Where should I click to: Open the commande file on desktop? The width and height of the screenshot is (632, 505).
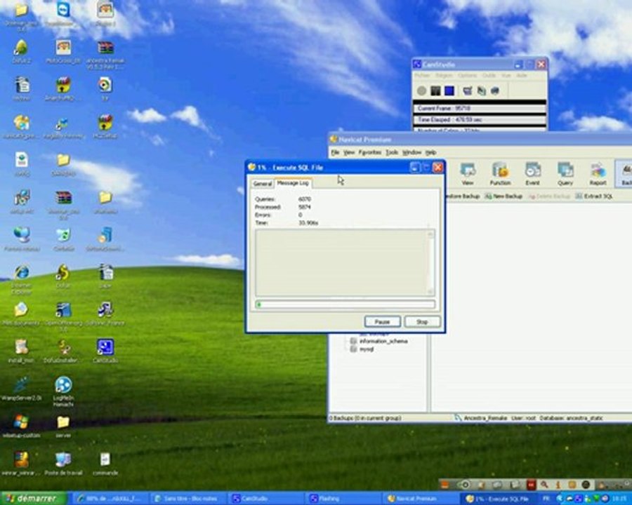(x=105, y=464)
